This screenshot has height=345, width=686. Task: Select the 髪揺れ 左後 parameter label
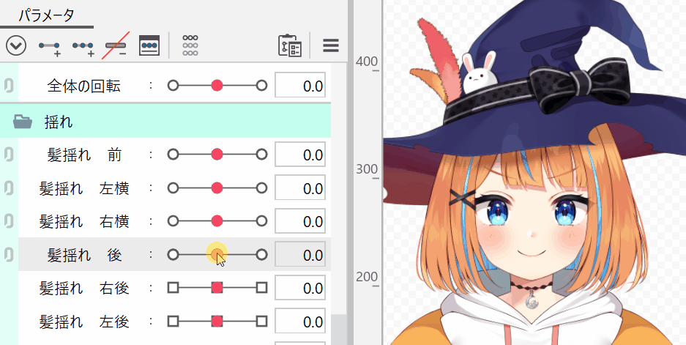coord(84,322)
